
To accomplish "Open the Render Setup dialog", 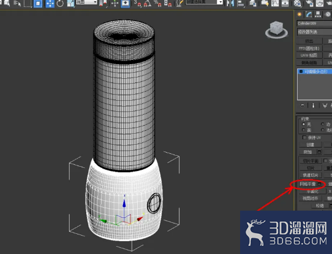I will (x=309, y=3).
